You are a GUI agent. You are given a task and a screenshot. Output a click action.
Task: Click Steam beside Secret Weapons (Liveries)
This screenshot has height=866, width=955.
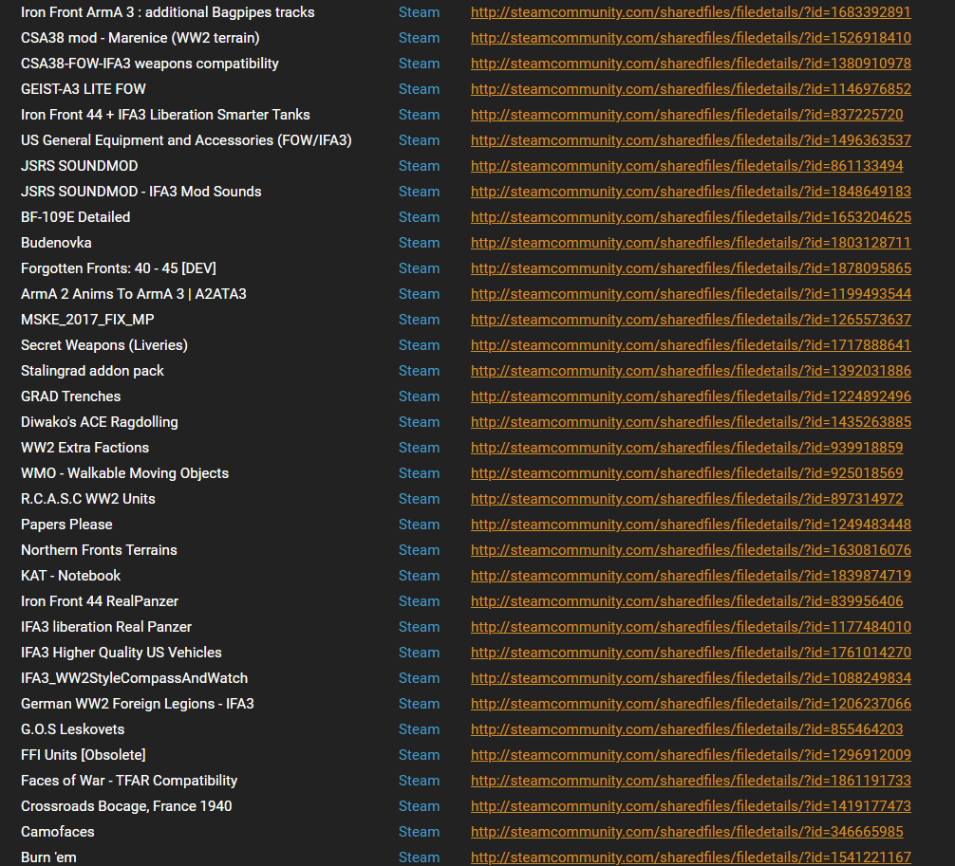419,345
